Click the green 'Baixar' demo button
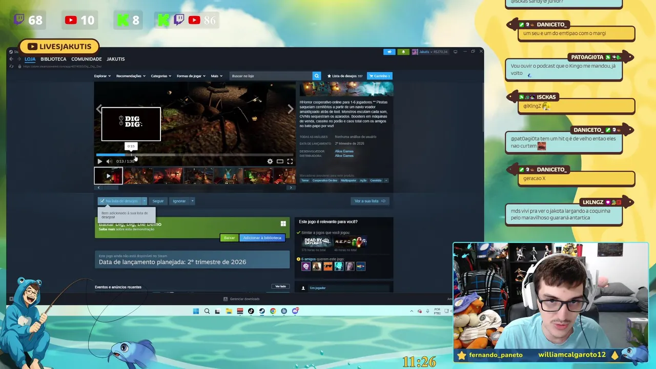This screenshot has width=656, height=369. click(229, 238)
